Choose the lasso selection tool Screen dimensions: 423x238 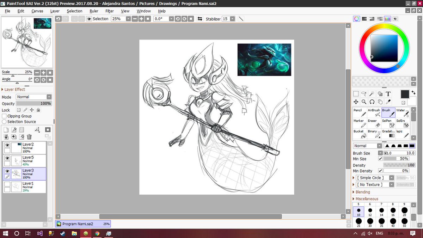point(364,94)
